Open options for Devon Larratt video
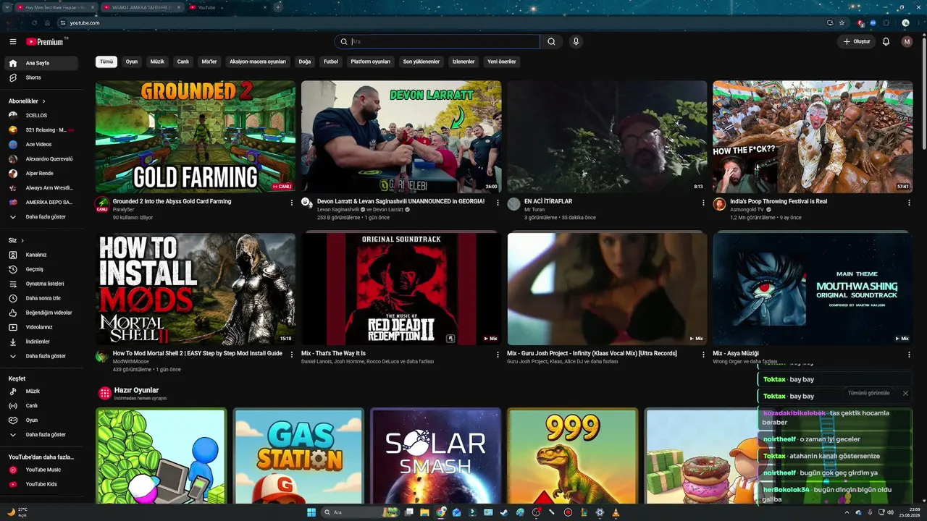The width and height of the screenshot is (927, 521). pos(498,203)
